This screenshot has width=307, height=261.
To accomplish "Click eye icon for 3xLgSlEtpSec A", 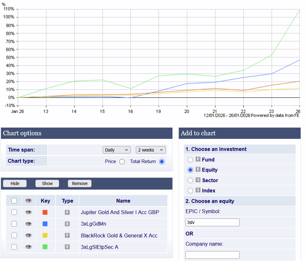I will [29, 247].
